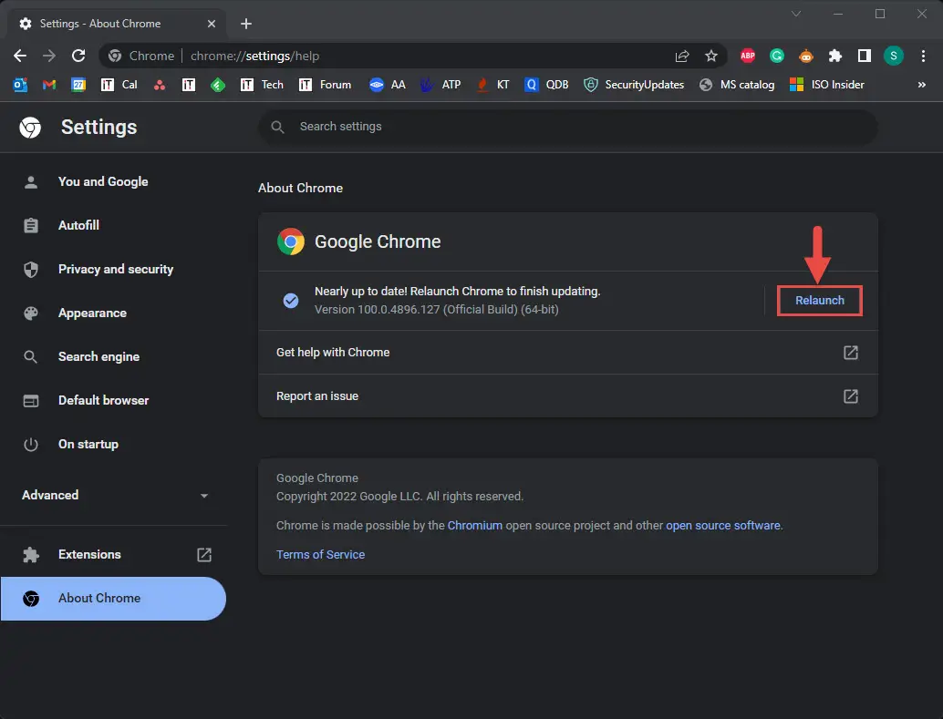
Task: Bookmark this page with the star icon
Action: click(711, 56)
